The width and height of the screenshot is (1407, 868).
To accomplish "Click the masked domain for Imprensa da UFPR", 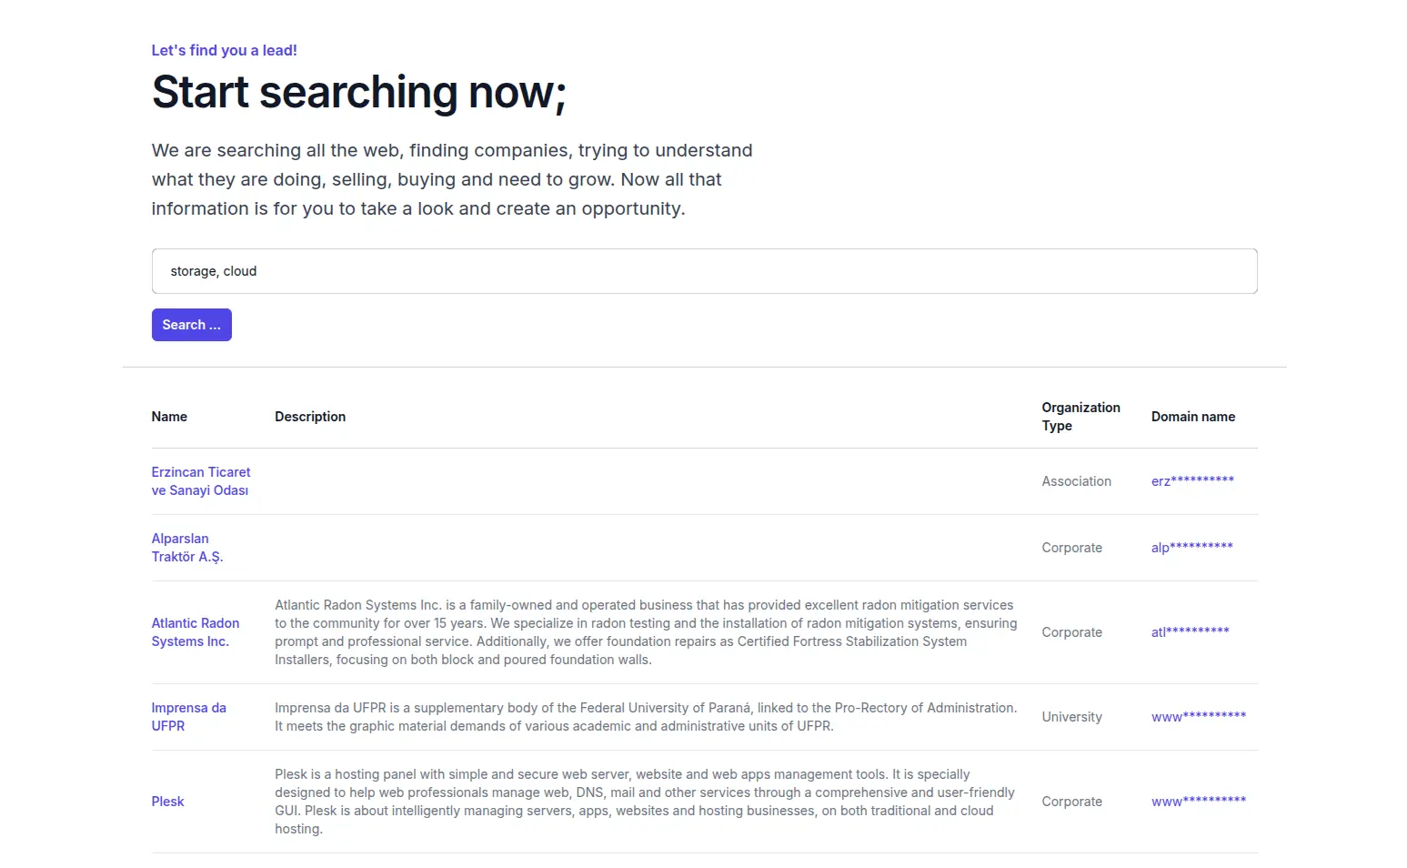I will pyautogui.click(x=1198, y=717).
